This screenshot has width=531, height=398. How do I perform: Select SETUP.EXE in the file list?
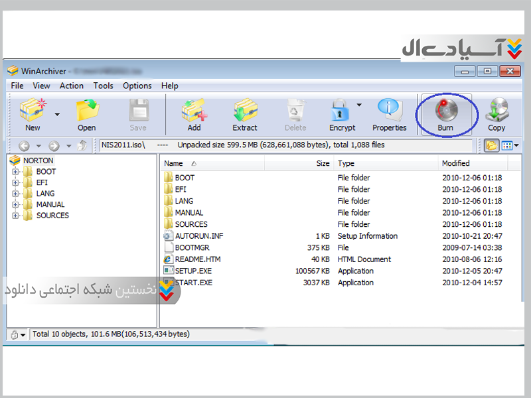pyautogui.click(x=193, y=271)
